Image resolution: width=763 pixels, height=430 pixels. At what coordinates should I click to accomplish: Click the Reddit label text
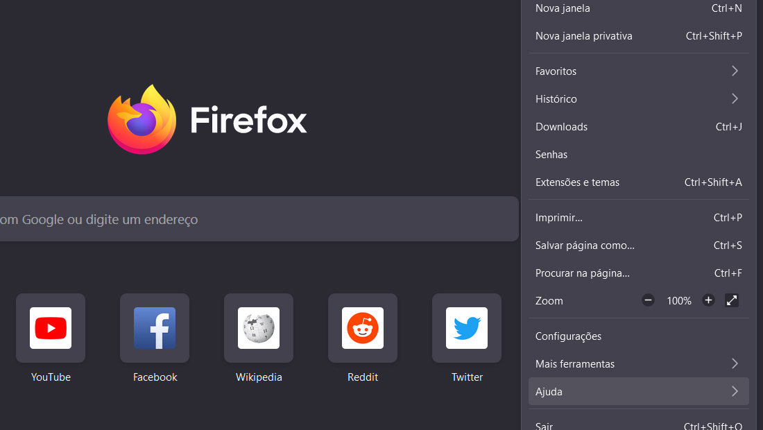[363, 377]
